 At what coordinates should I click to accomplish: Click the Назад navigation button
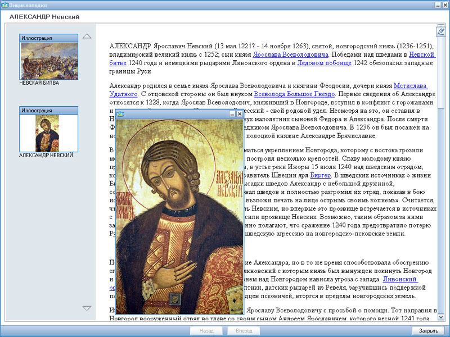(206, 331)
